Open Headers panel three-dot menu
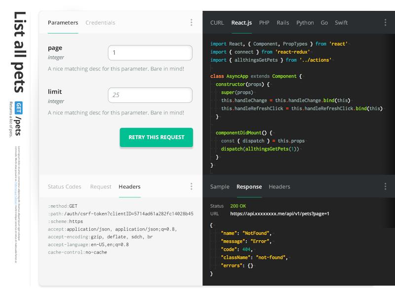The width and height of the screenshot is (395, 296). (192, 186)
